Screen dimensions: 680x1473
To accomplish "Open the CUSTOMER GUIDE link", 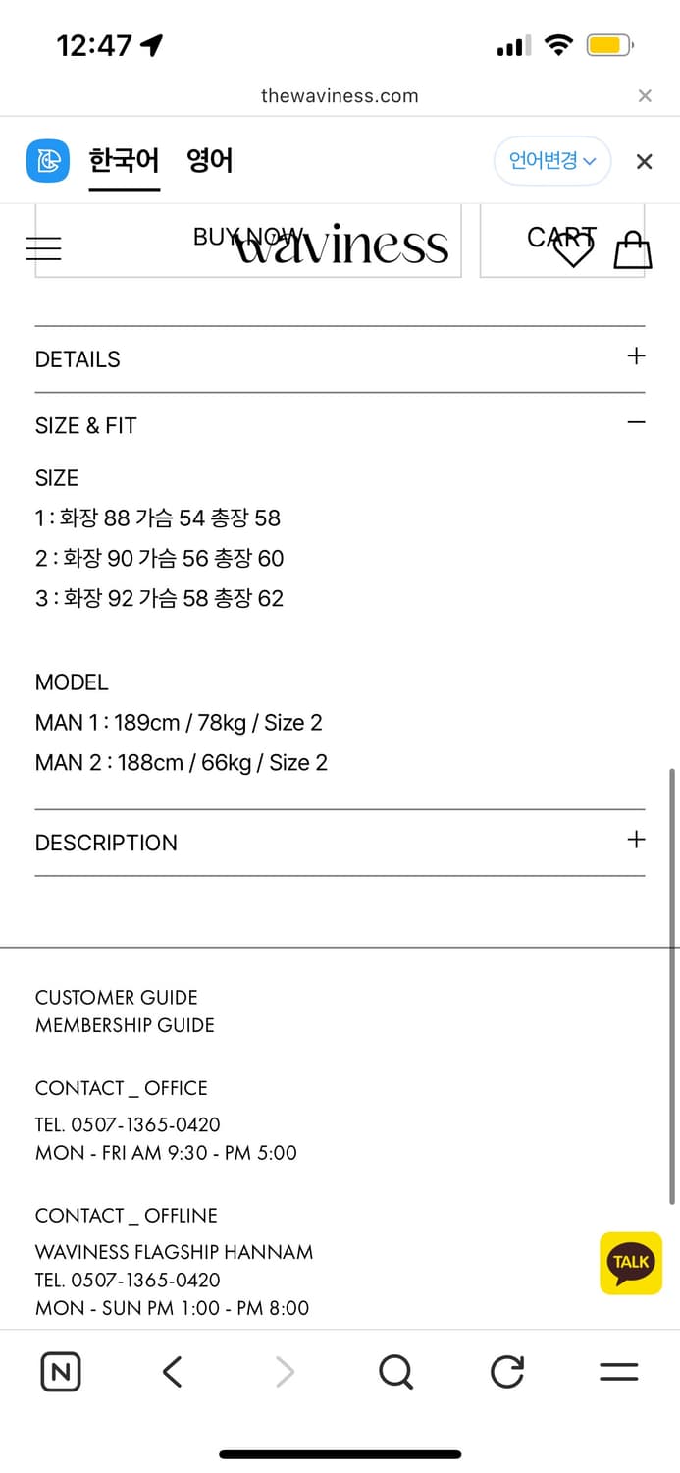I will click(116, 998).
